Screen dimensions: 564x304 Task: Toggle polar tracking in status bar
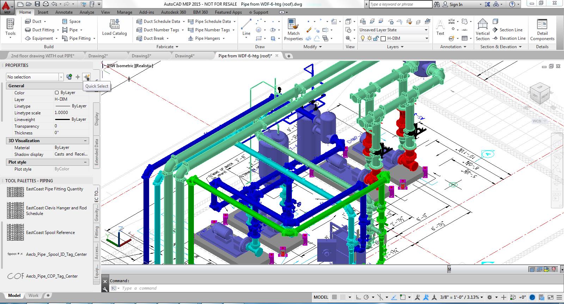[x=366, y=297]
